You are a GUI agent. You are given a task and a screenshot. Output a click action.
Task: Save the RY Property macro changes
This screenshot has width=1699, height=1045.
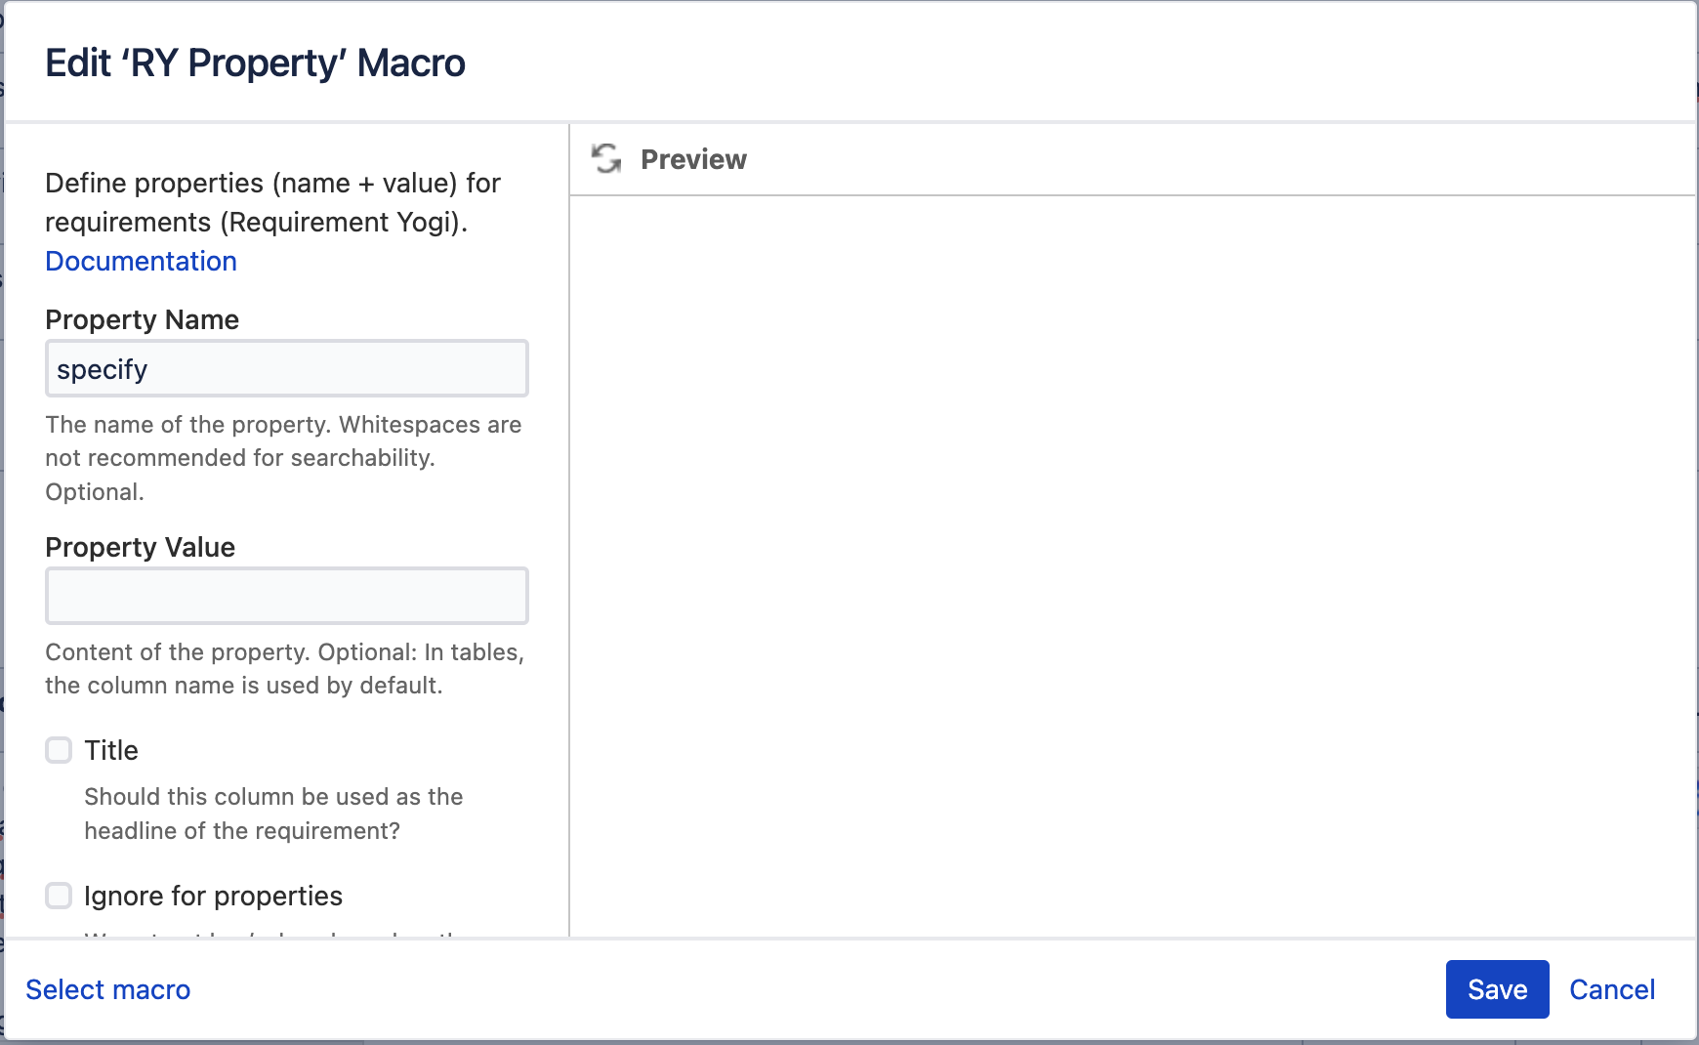pos(1496,989)
